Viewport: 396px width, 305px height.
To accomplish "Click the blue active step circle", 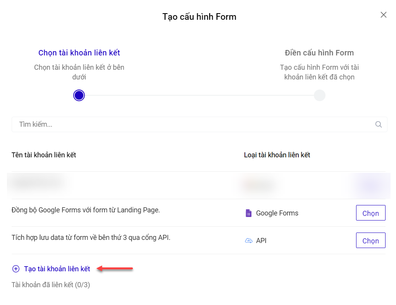I will 79,95.
